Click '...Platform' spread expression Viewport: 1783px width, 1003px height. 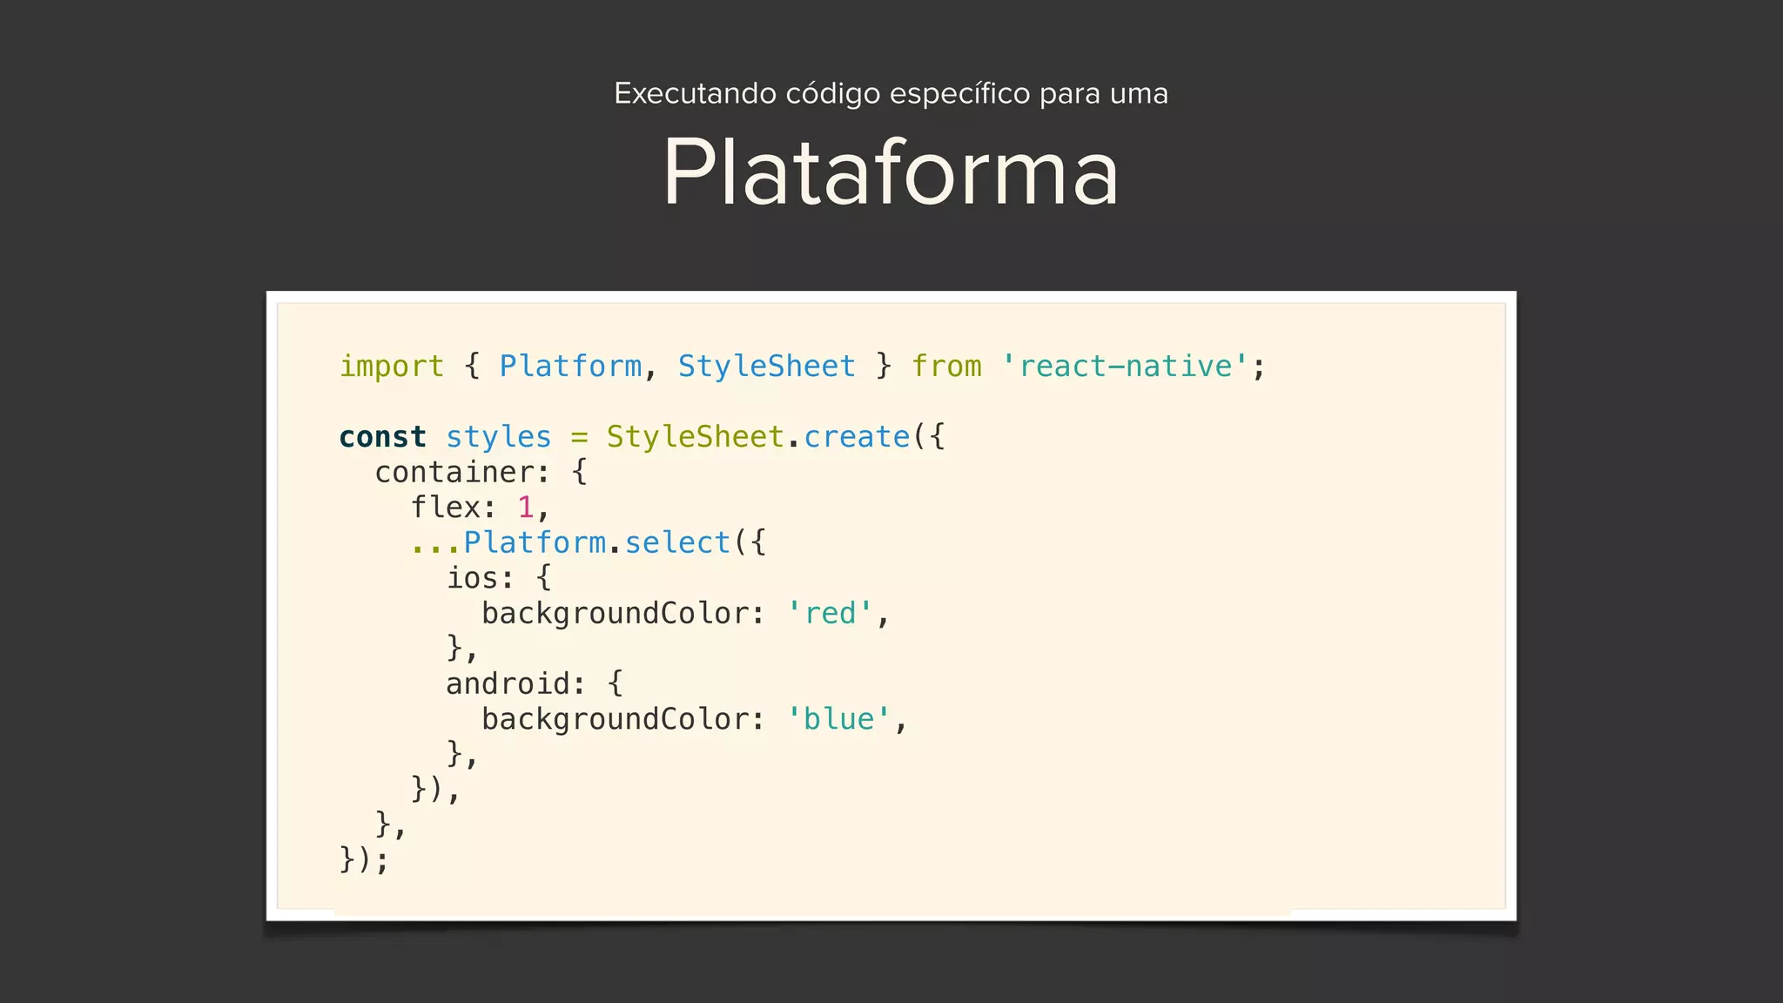[508, 543]
